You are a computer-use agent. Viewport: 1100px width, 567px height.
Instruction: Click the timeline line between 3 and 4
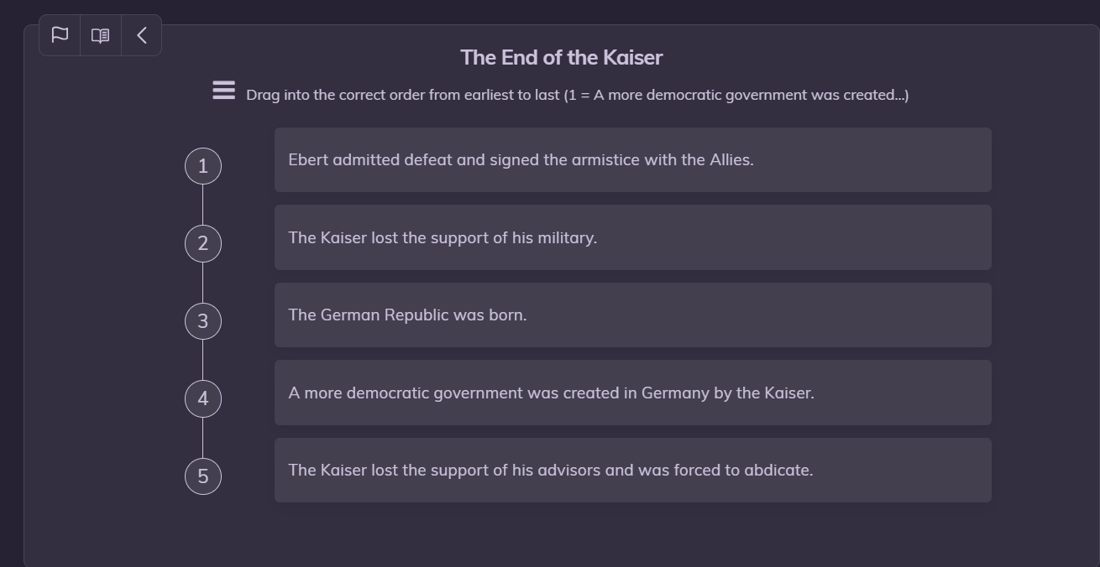203,360
